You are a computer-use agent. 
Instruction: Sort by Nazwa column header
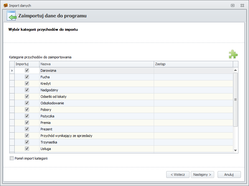tap(96, 64)
